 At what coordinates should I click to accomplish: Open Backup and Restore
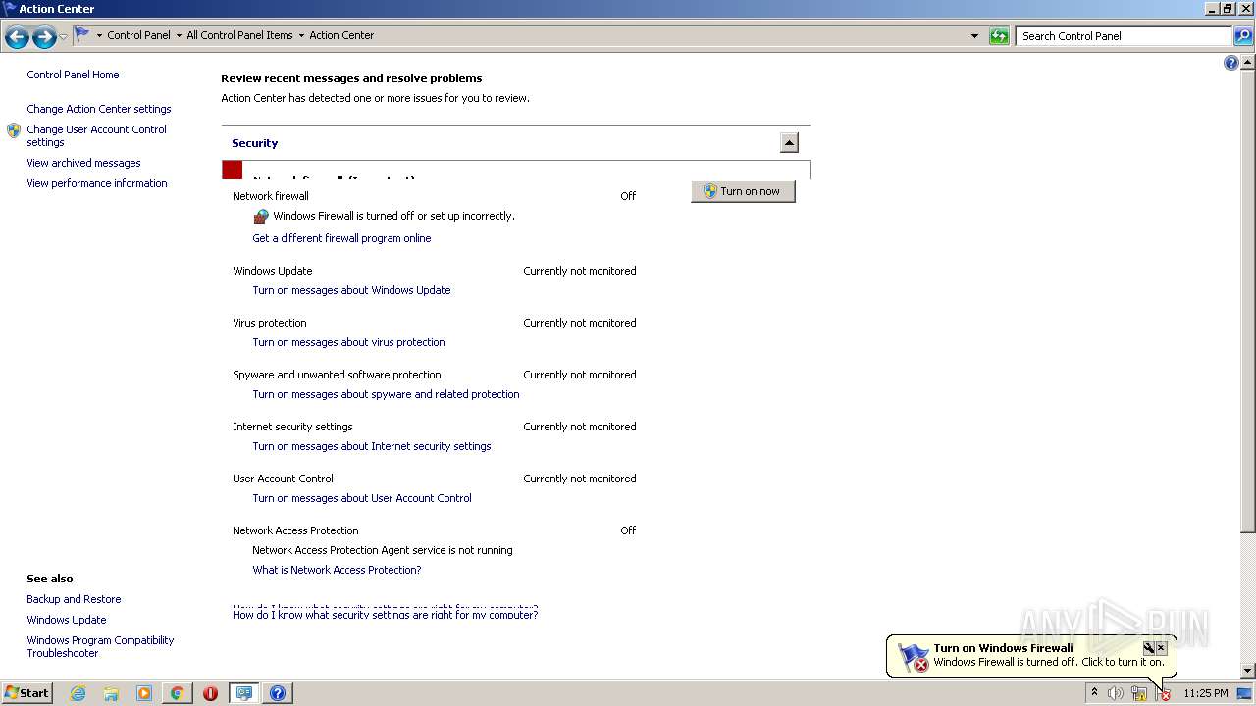pos(74,599)
